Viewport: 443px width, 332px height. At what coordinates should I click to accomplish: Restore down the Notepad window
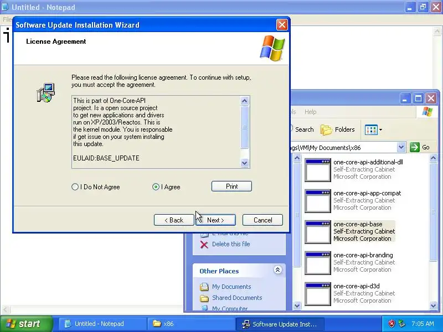[x=423, y=7]
